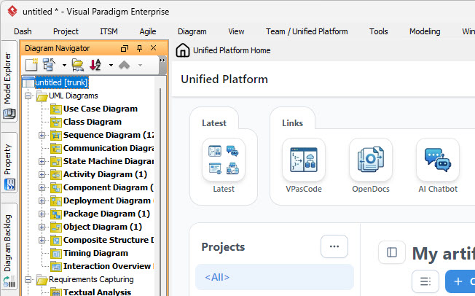Viewport: 475px width, 296px height.
Task: Collapse the UML Diagrams folder
Action: (x=28, y=96)
